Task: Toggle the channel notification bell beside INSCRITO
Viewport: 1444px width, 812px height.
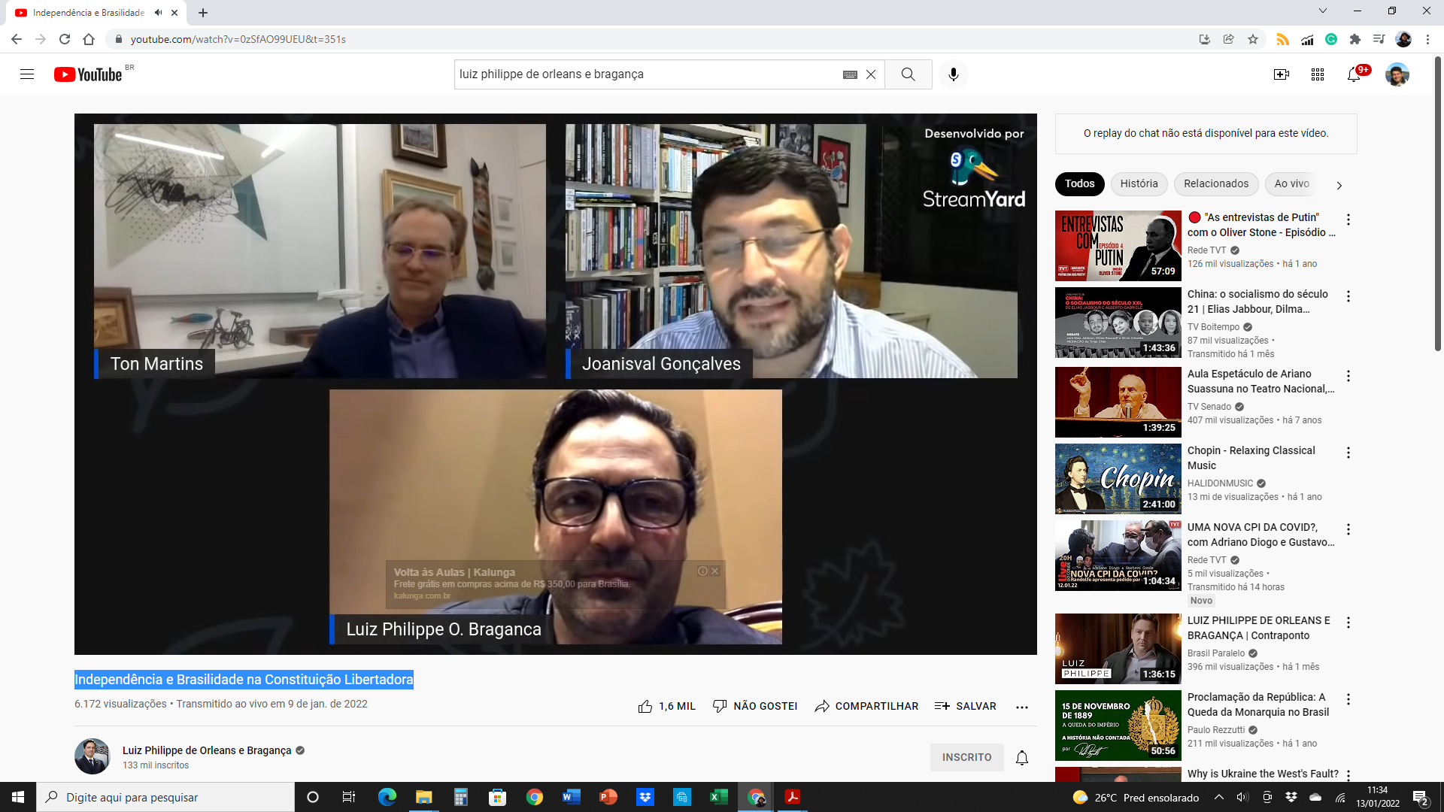Action: pyautogui.click(x=1022, y=758)
